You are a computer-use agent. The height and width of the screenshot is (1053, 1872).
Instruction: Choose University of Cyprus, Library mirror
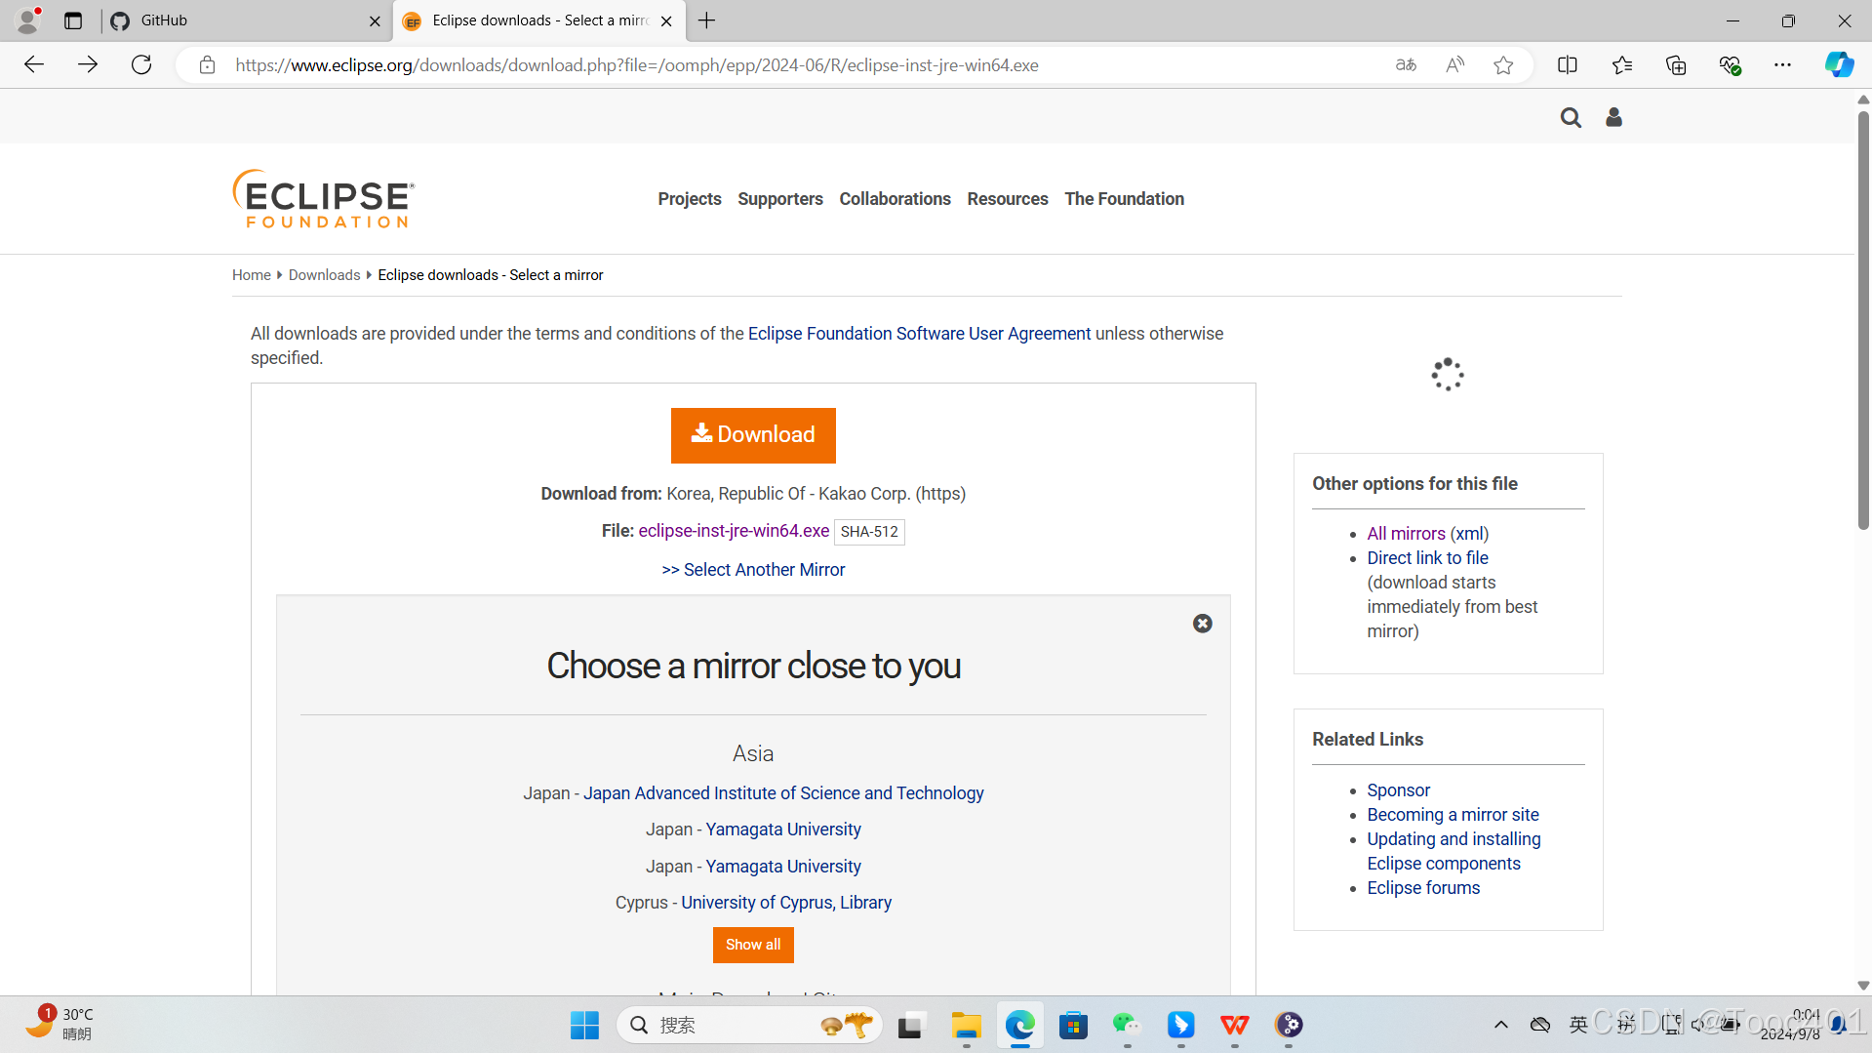tap(786, 903)
